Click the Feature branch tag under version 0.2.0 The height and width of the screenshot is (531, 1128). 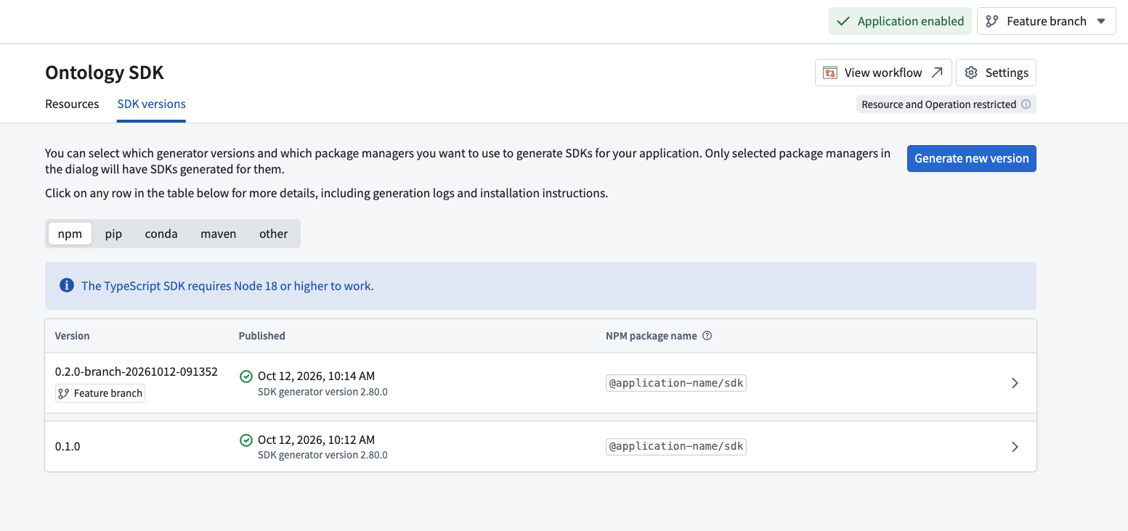point(100,393)
